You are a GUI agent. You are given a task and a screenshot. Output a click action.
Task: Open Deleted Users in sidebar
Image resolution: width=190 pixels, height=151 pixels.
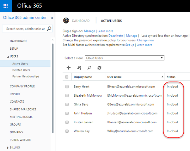pos(21,70)
